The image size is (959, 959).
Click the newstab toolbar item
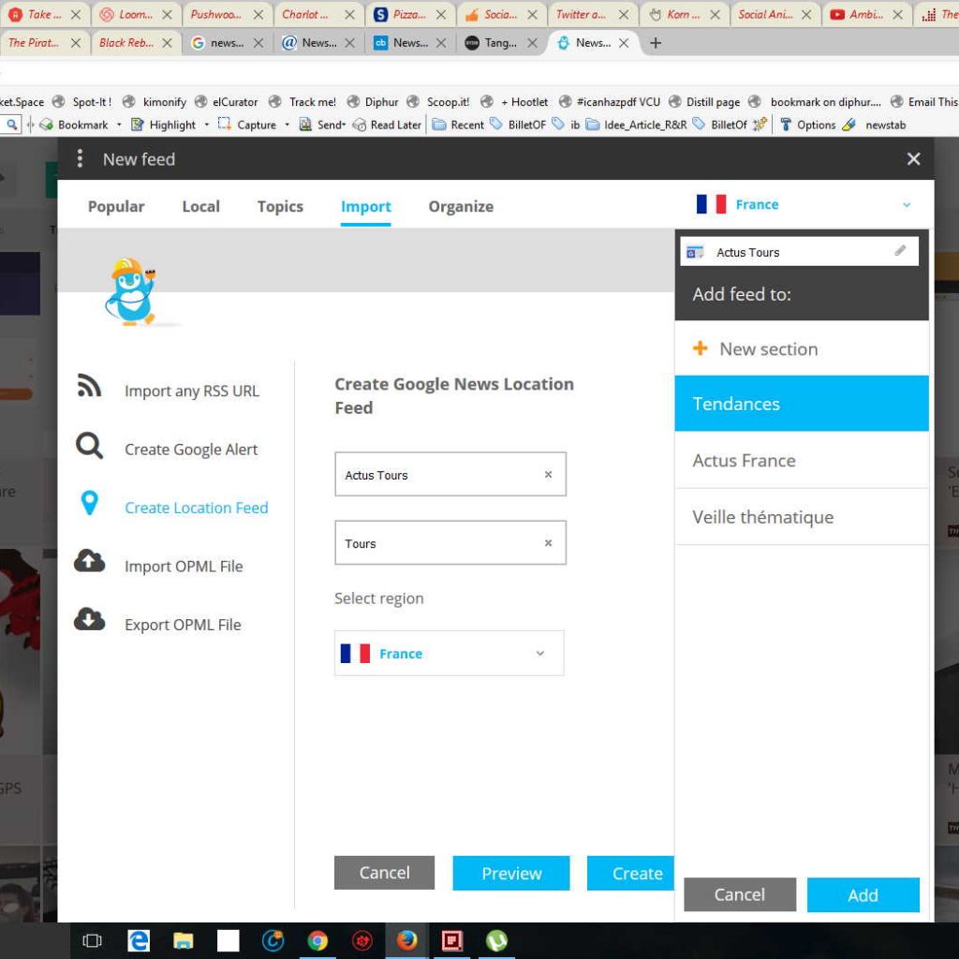(x=875, y=125)
